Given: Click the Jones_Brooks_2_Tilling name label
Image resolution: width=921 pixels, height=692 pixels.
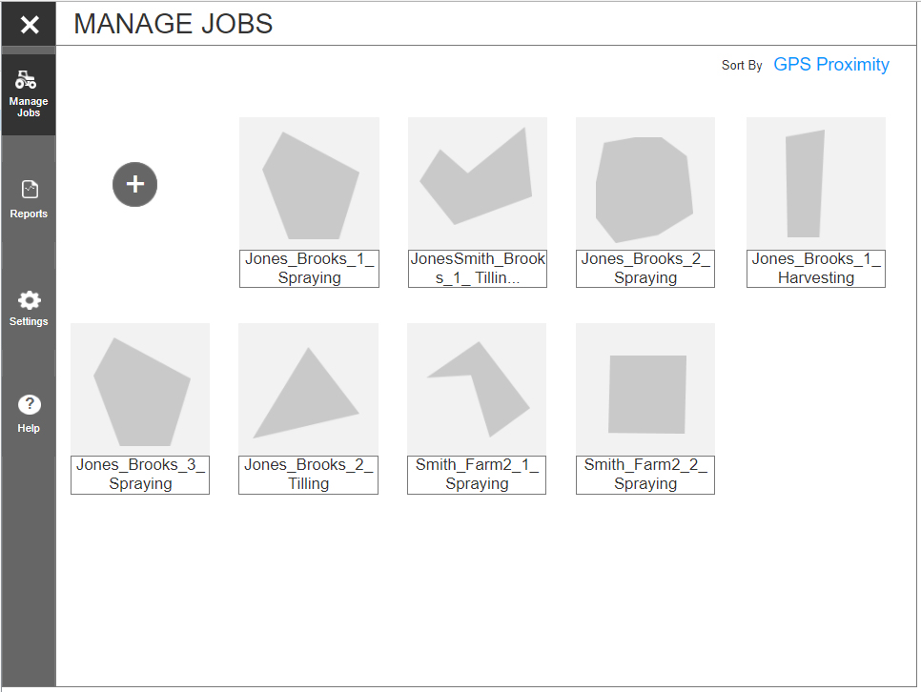Looking at the screenshot, I should tap(308, 475).
